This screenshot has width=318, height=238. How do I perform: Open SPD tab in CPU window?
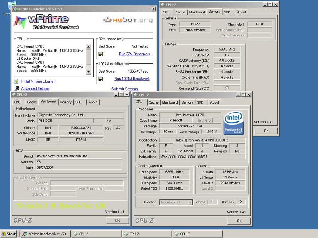point(200,102)
